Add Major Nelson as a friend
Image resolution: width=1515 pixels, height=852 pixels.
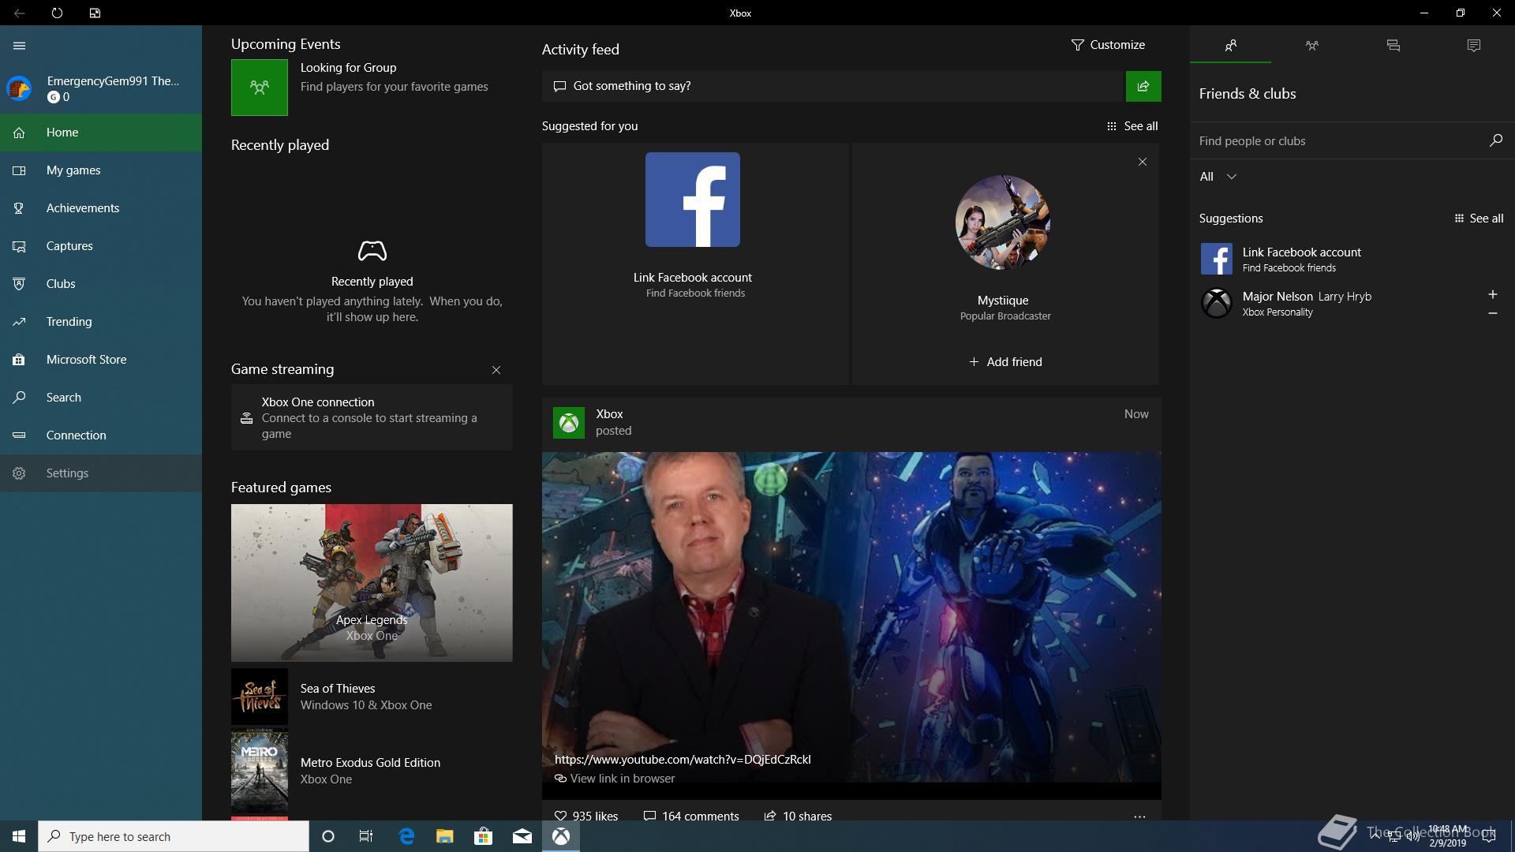click(x=1492, y=294)
